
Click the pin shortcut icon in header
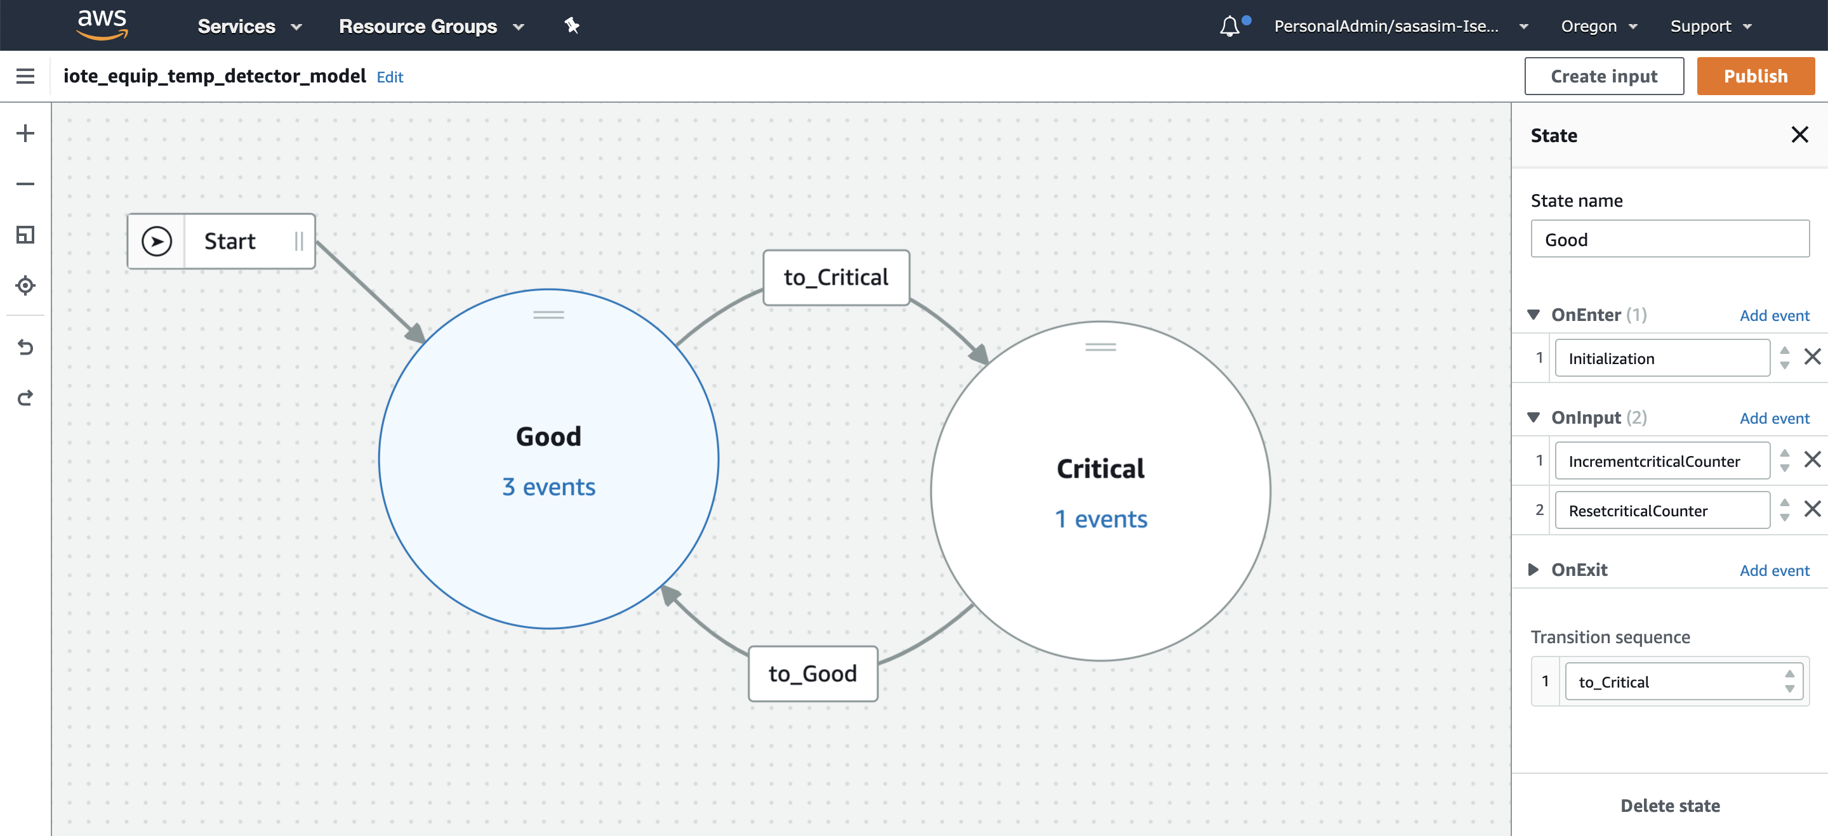point(572,26)
